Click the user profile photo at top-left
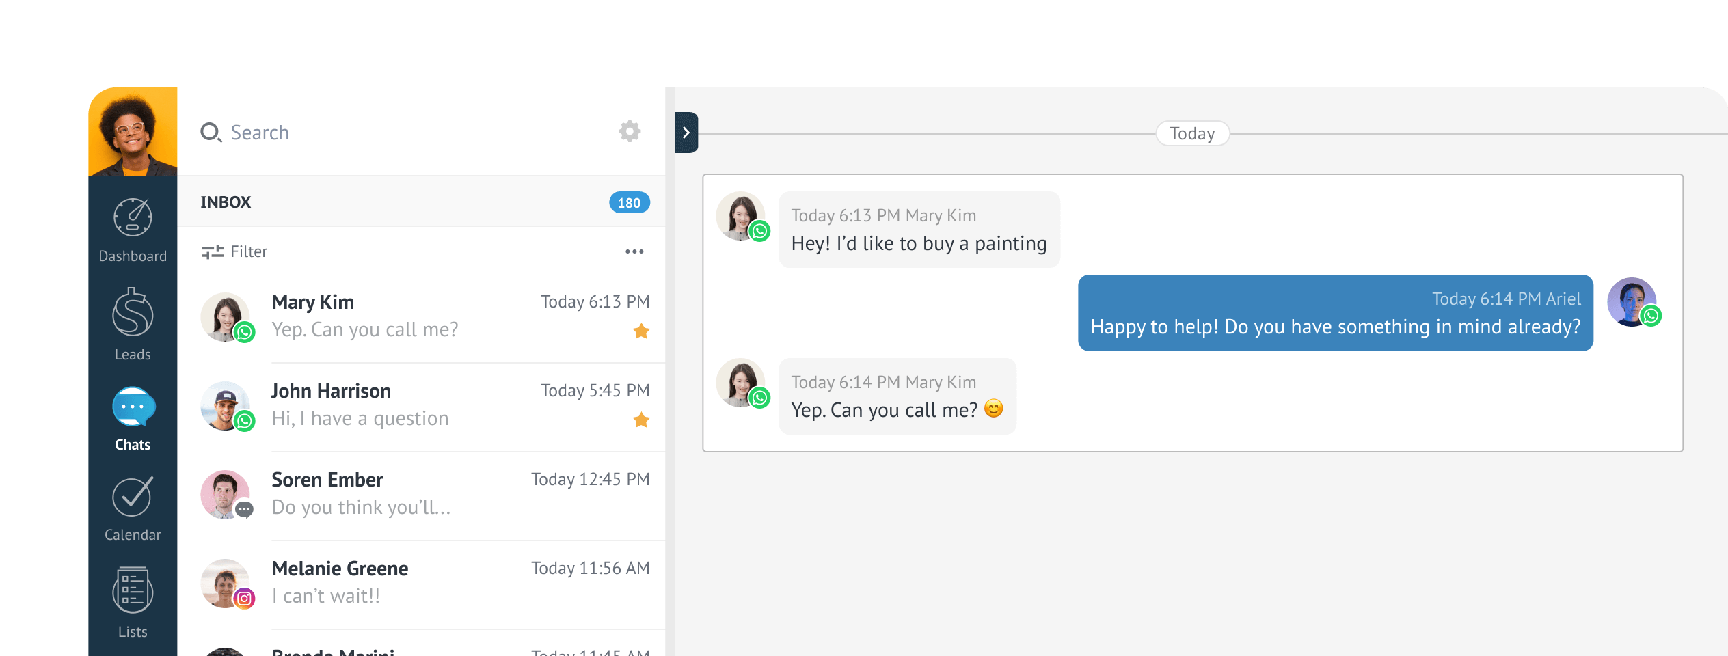Image resolution: width=1728 pixels, height=656 pixels. click(x=133, y=132)
